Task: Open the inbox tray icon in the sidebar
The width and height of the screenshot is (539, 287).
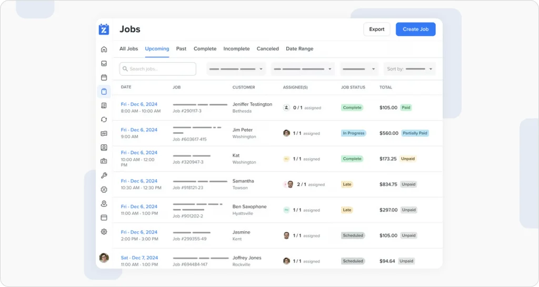Action: click(104, 64)
